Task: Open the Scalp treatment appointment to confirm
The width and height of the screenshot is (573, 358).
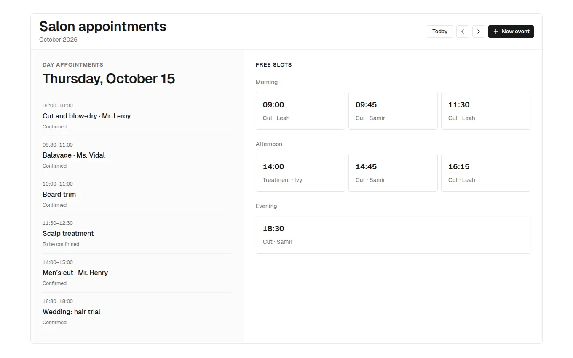Action: (137, 234)
